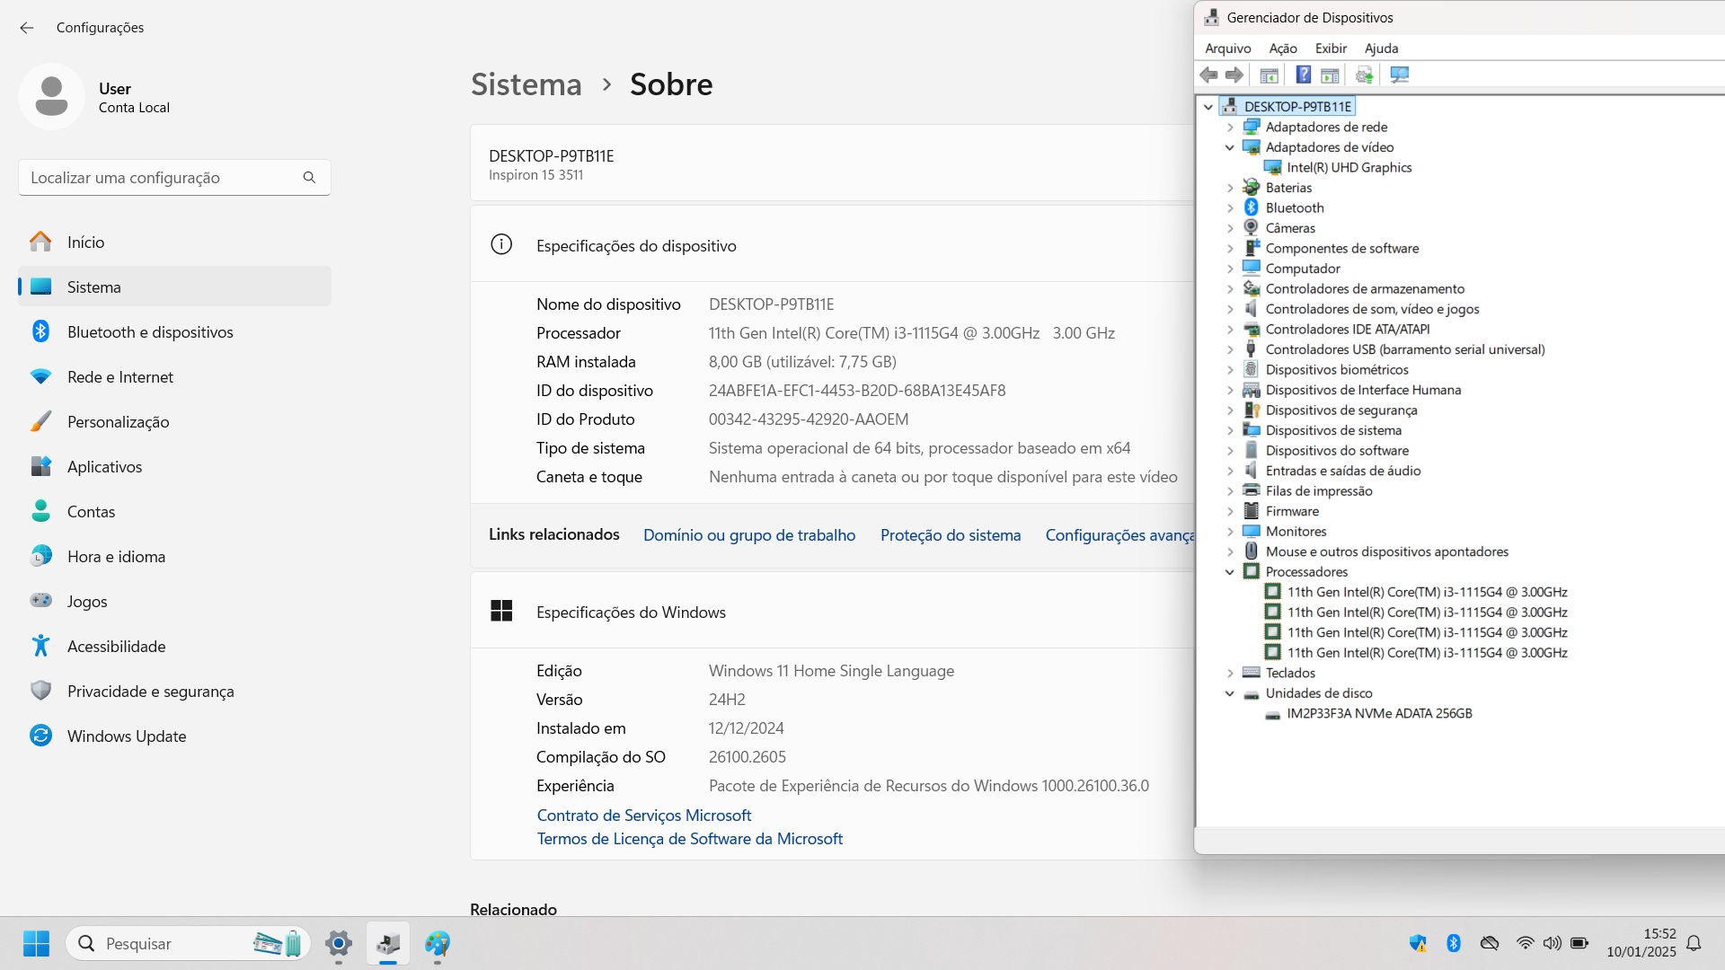Go back using the Configurações back arrow

tap(27, 28)
